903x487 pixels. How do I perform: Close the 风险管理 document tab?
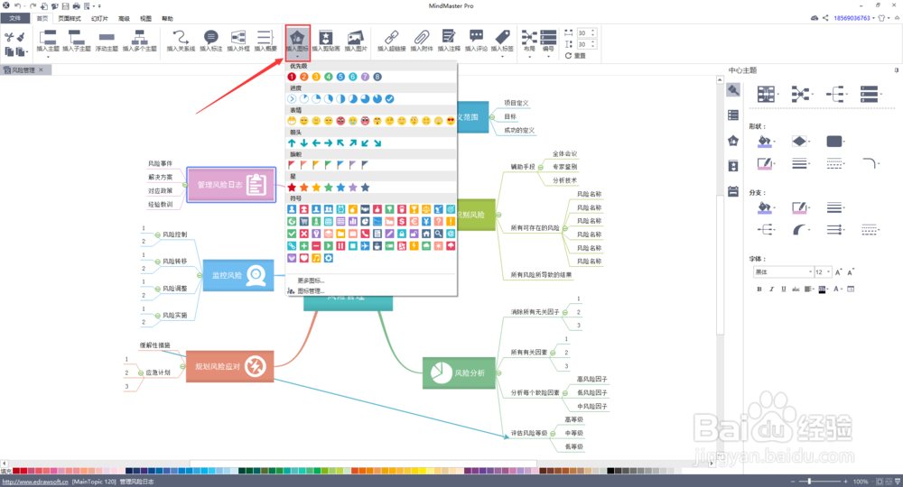[x=41, y=69]
